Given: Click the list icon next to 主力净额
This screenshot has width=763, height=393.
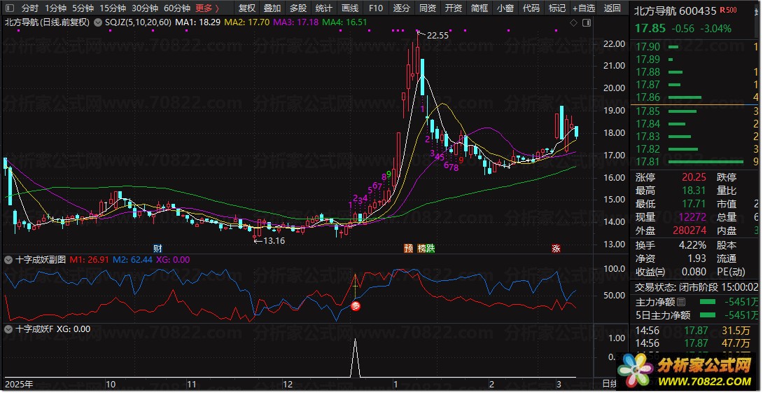Looking at the screenshot, I should (x=681, y=302).
